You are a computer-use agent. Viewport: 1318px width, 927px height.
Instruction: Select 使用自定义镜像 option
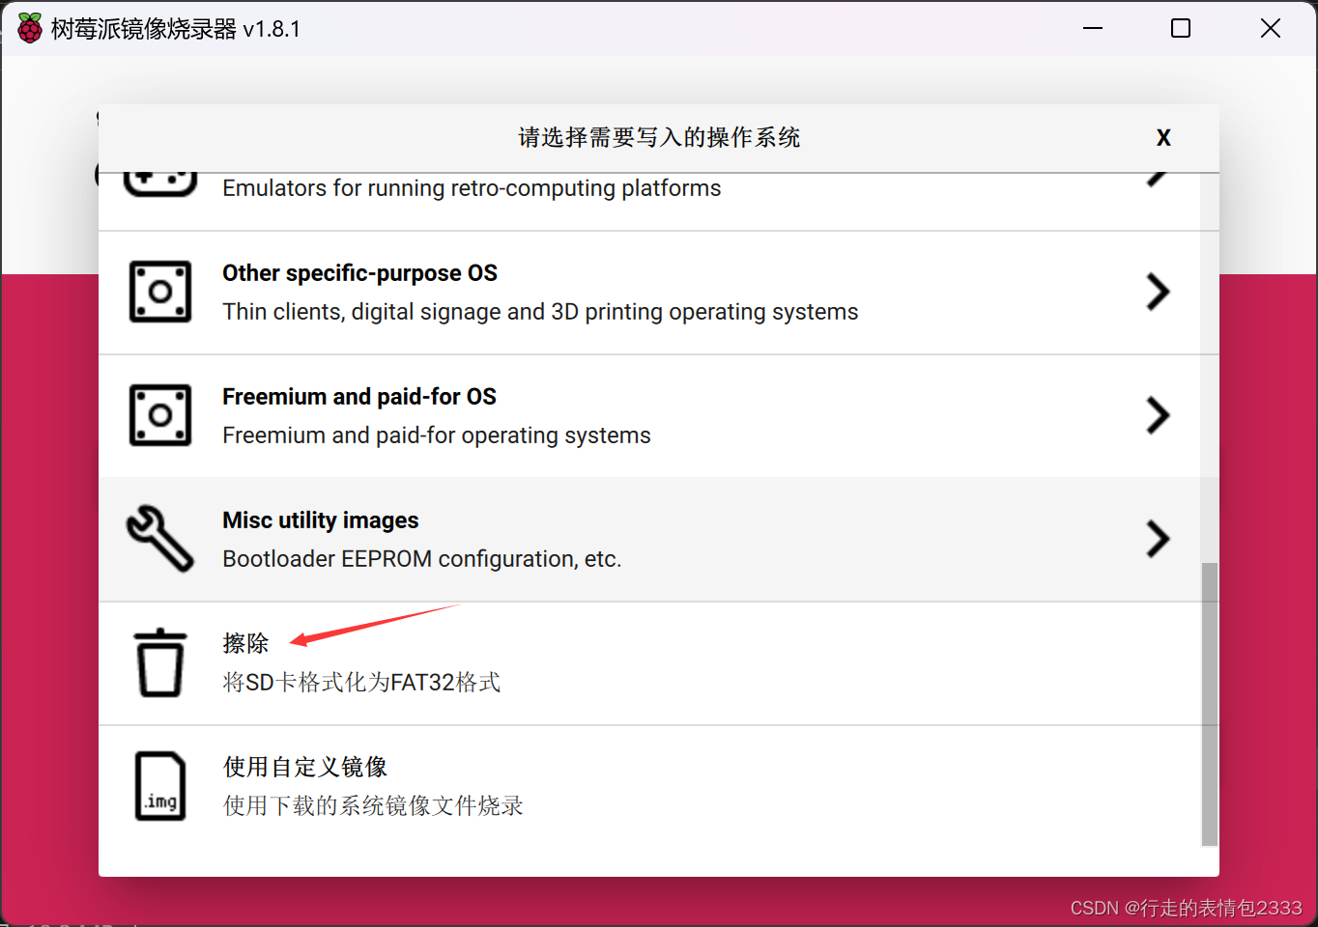(x=649, y=787)
